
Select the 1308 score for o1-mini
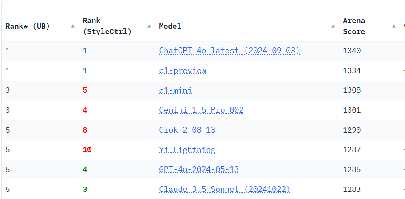tap(352, 90)
